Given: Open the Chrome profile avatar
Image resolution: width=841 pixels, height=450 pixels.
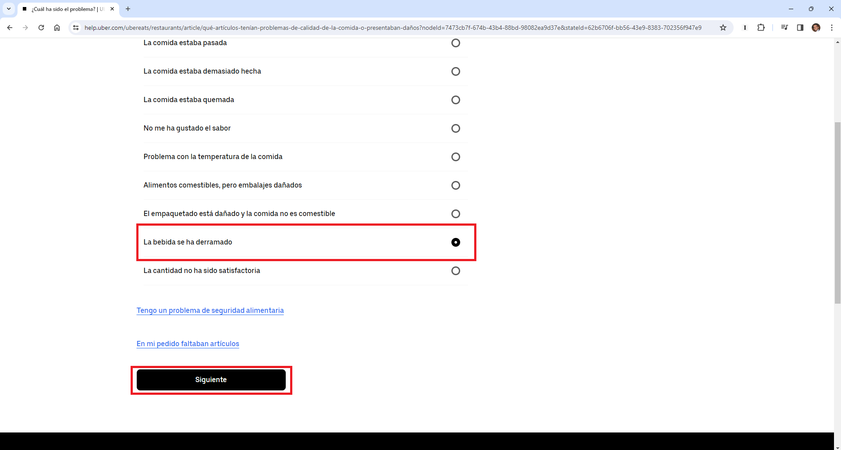Looking at the screenshot, I should (x=816, y=28).
